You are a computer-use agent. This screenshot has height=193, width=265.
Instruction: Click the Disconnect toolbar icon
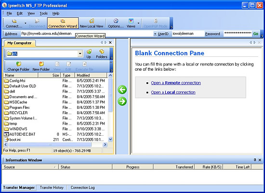coord(37,23)
